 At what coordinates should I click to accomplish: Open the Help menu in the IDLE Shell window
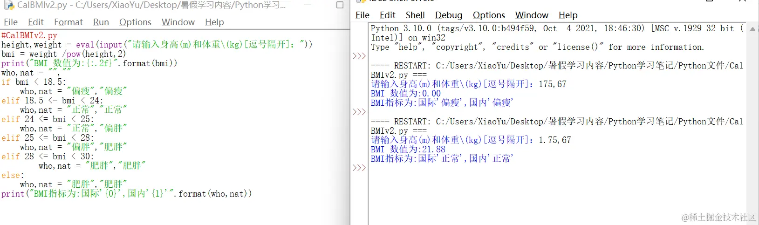pos(568,15)
